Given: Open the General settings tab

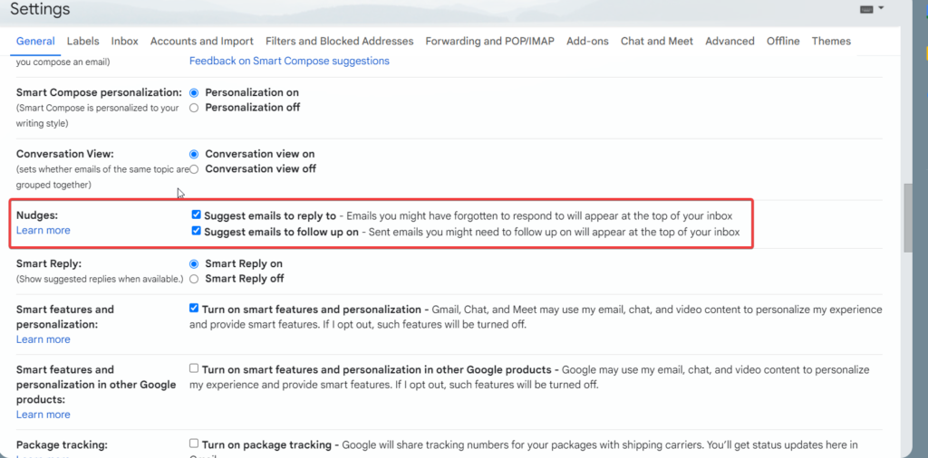Looking at the screenshot, I should coord(35,42).
